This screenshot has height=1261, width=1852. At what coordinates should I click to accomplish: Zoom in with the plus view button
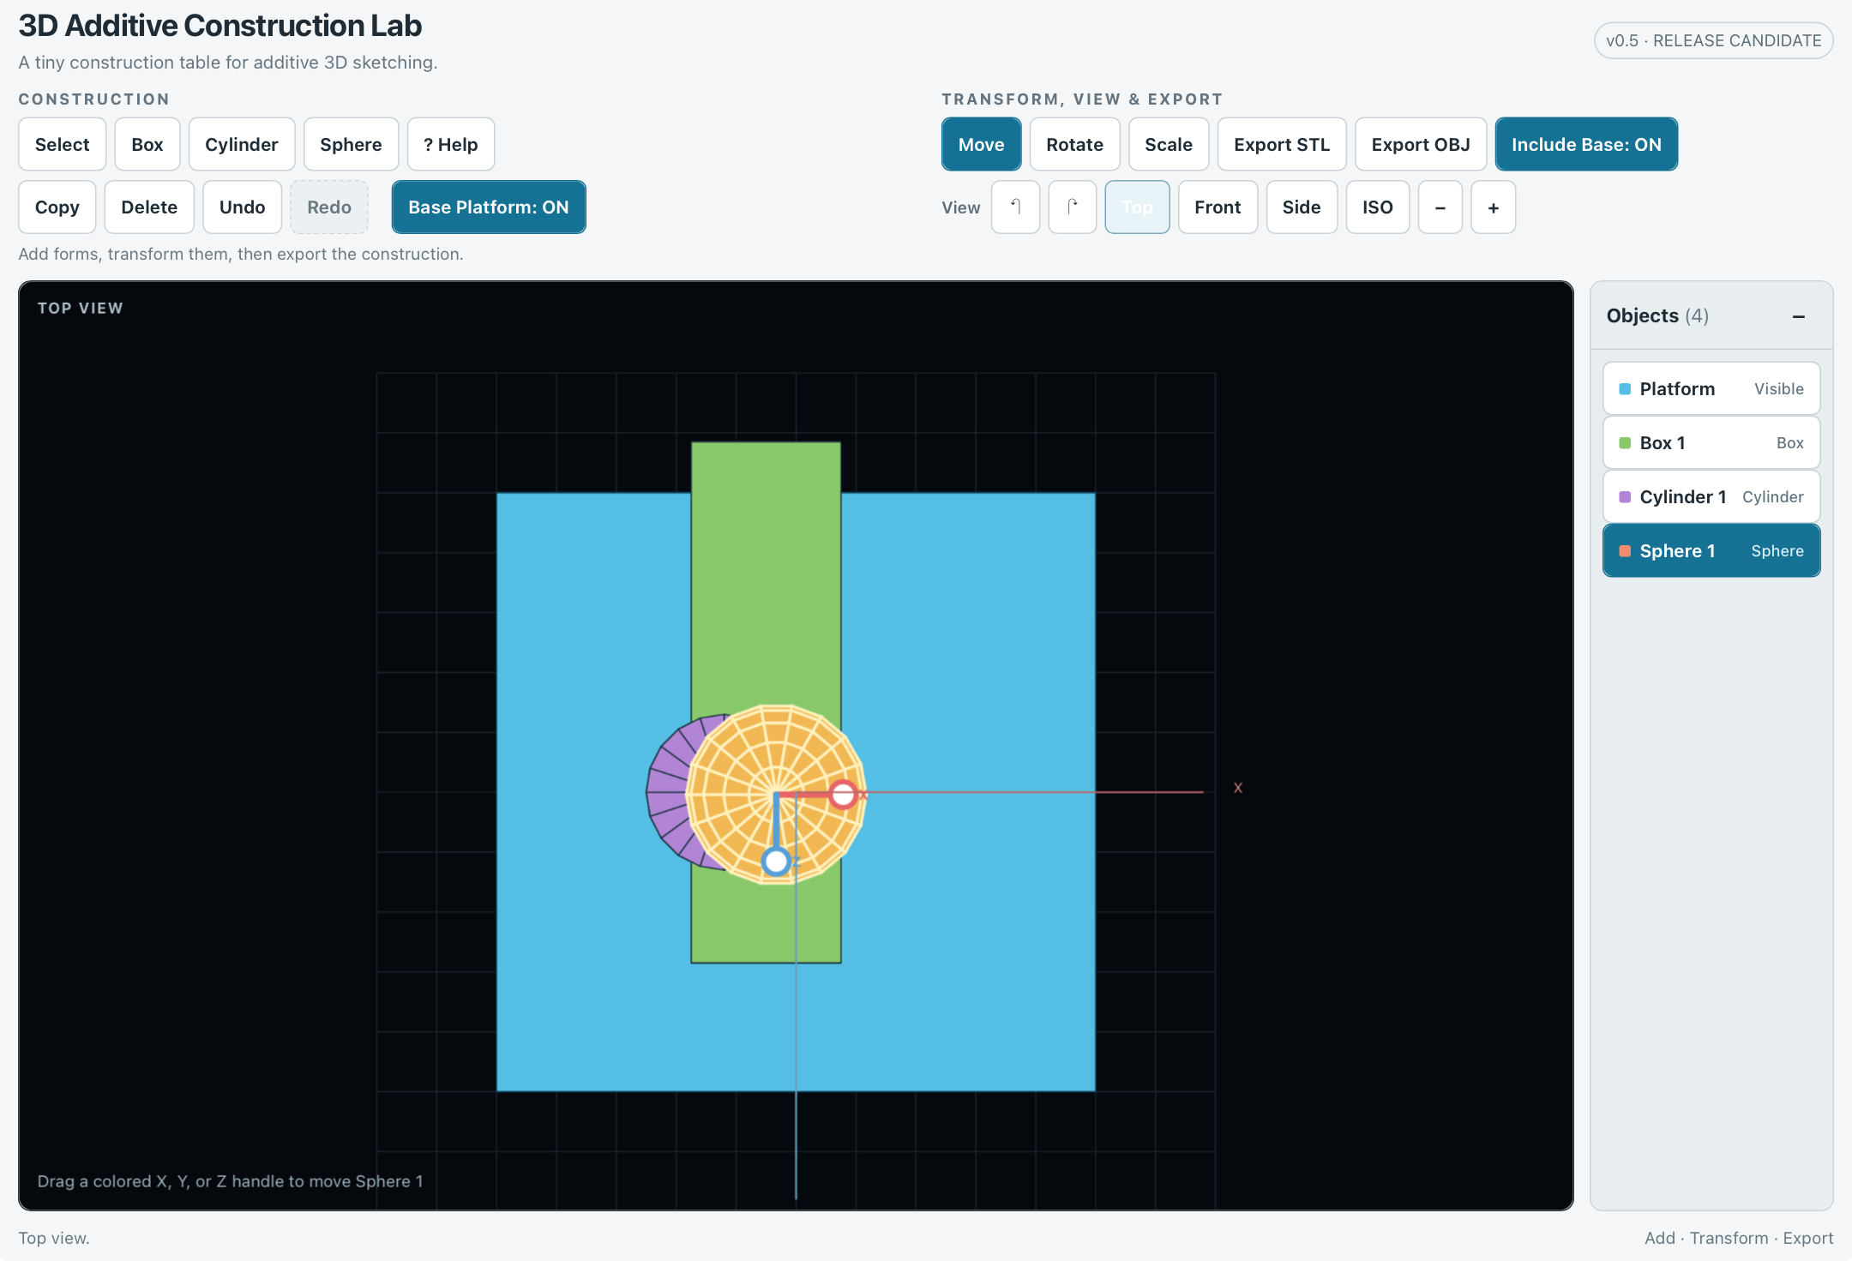[1493, 207]
